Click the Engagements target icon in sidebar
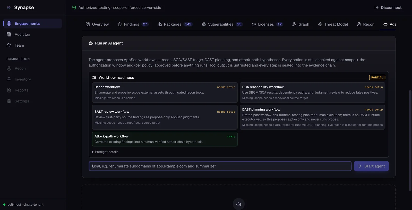 pos(9,23)
